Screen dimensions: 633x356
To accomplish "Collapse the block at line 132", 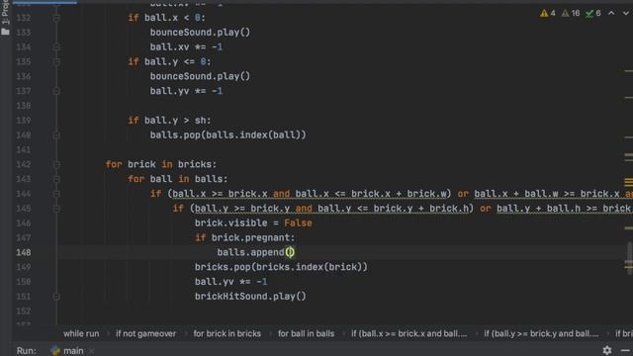I will 56,18.
